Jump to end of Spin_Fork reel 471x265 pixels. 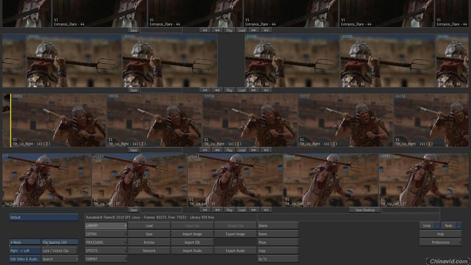click(266, 90)
